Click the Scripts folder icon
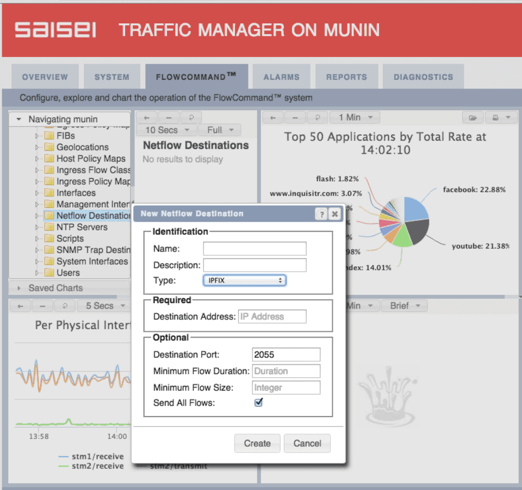522x490 pixels. click(49, 238)
